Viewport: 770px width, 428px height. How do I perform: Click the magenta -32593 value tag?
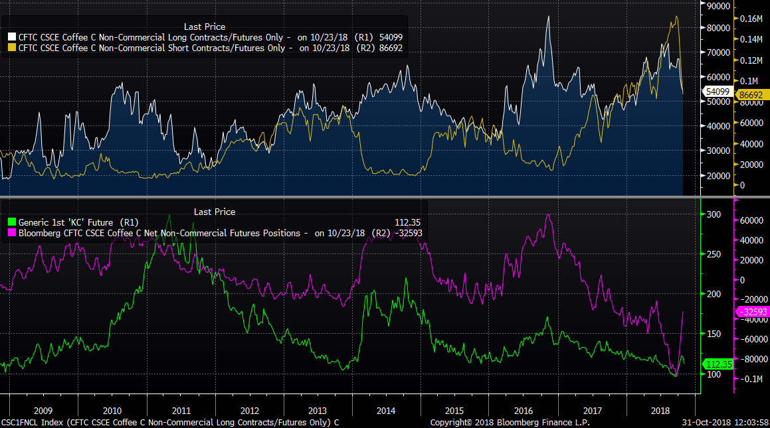(x=751, y=312)
